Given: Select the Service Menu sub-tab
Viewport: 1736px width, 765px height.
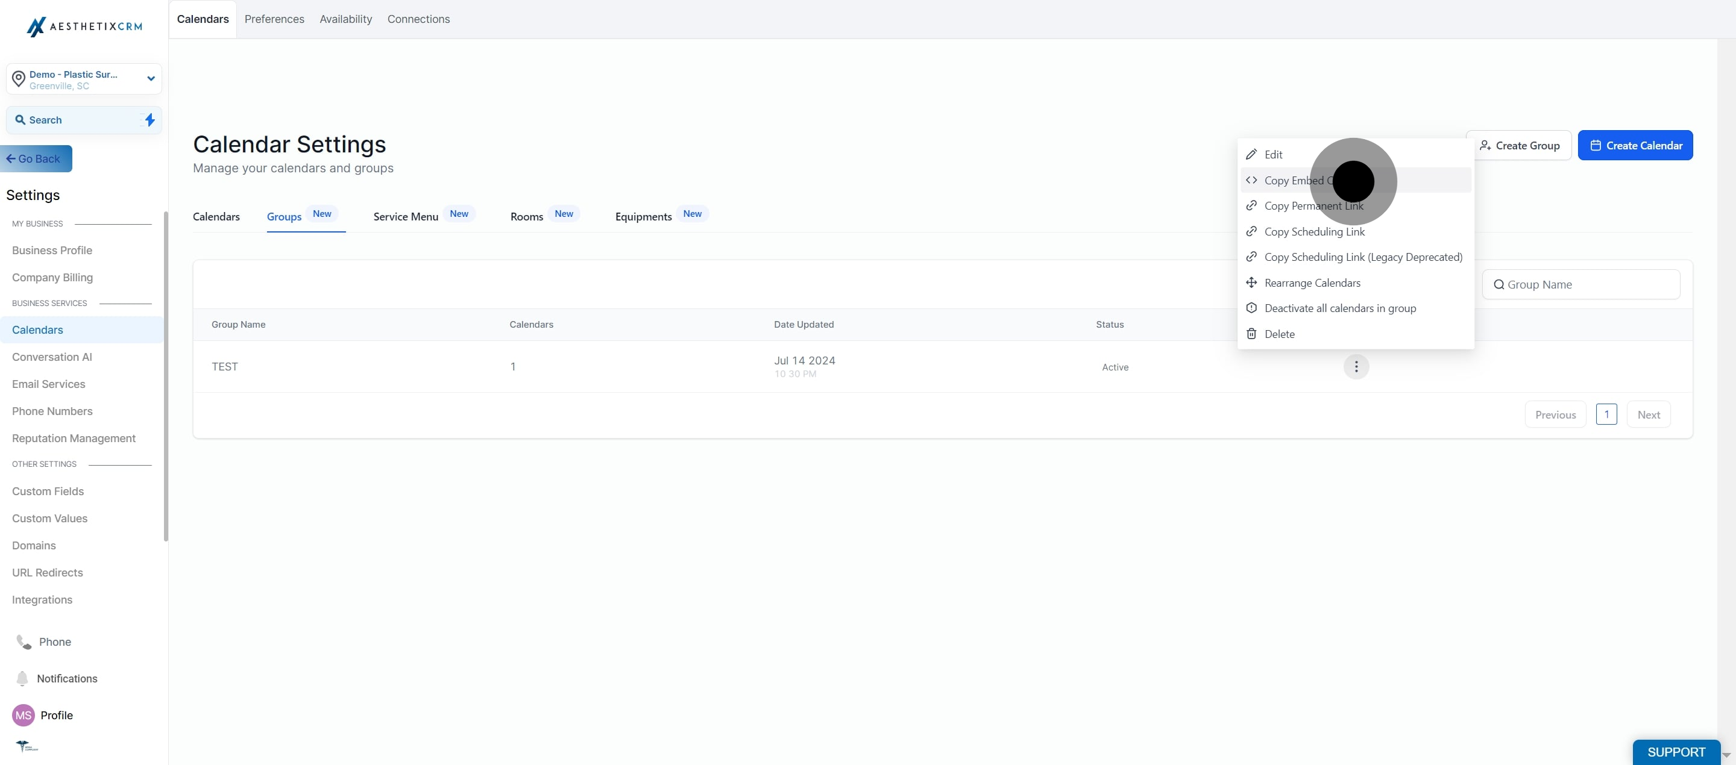Looking at the screenshot, I should (406, 216).
